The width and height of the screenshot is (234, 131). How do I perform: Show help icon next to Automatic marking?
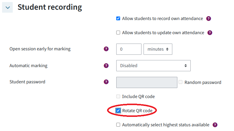click(x=106, y=66)
